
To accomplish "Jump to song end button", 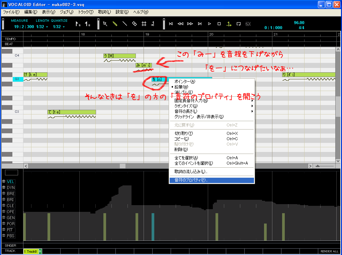I will pos(199,24).
